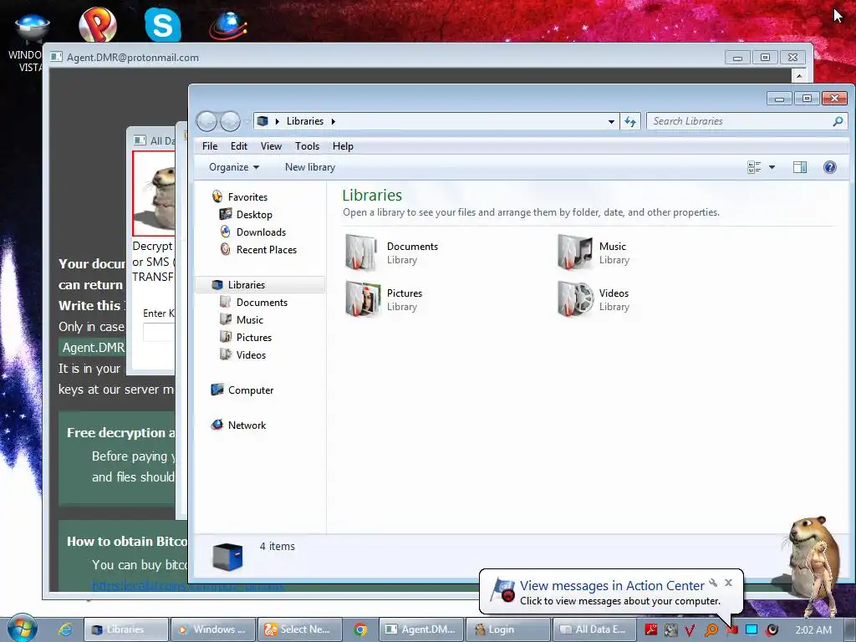The width and height of the screenshot is (856, 642).
Task: Open the recent pages dropdown arrow
Action: click(x=247, y=121)
